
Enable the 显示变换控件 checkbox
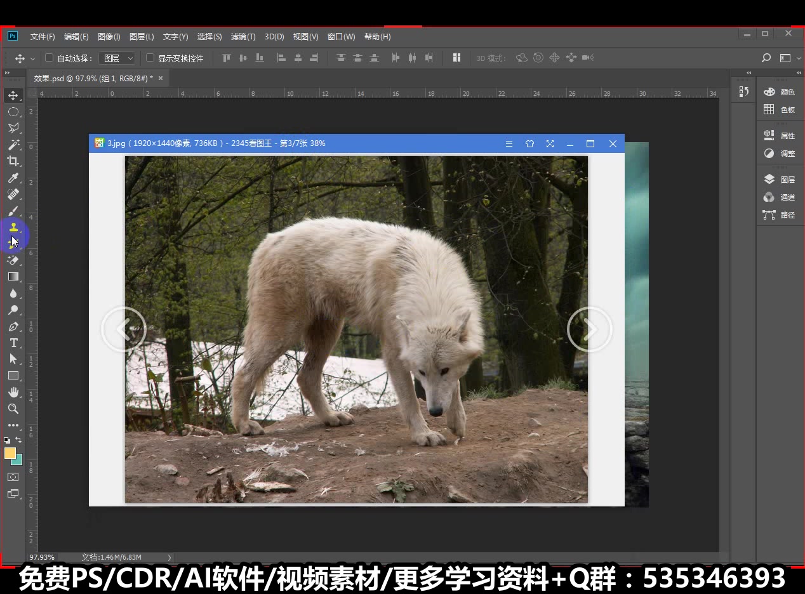pos(149,58)
